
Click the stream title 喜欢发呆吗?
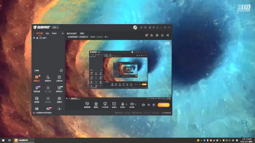click(72, 33)
